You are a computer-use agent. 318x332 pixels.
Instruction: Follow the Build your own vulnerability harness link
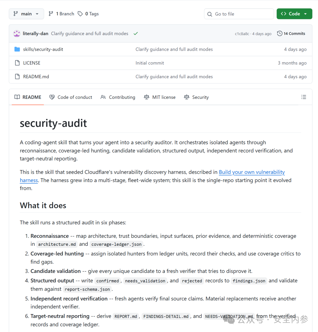pos(252,172)
